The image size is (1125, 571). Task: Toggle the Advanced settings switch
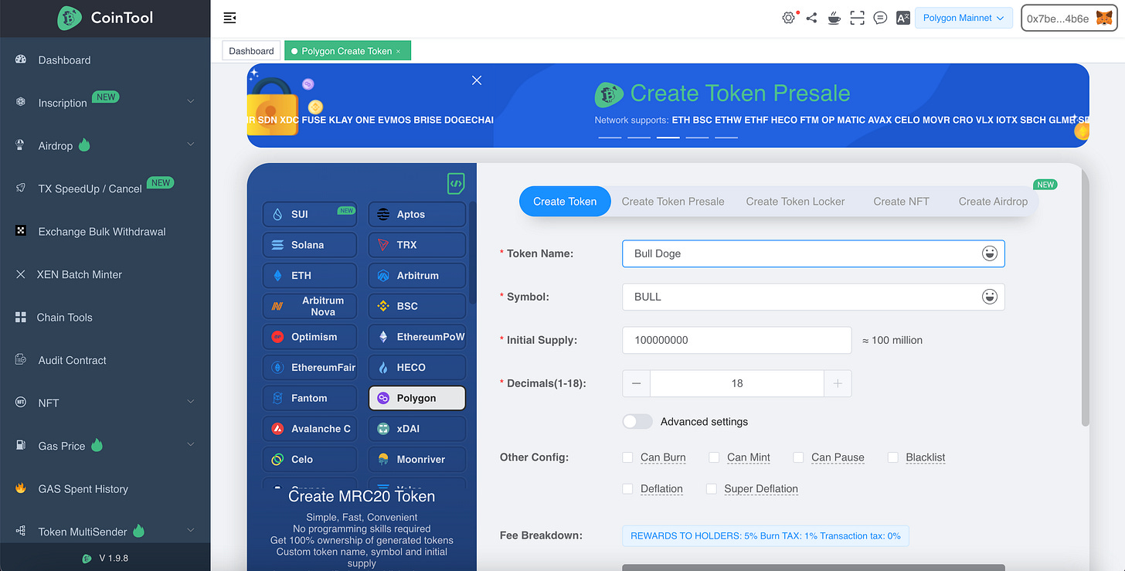coord(637,422)
